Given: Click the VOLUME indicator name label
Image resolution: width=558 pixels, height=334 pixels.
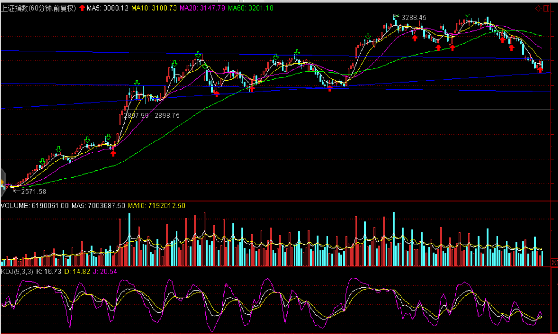Looking at the screenshot, I should tap(15, 206).
